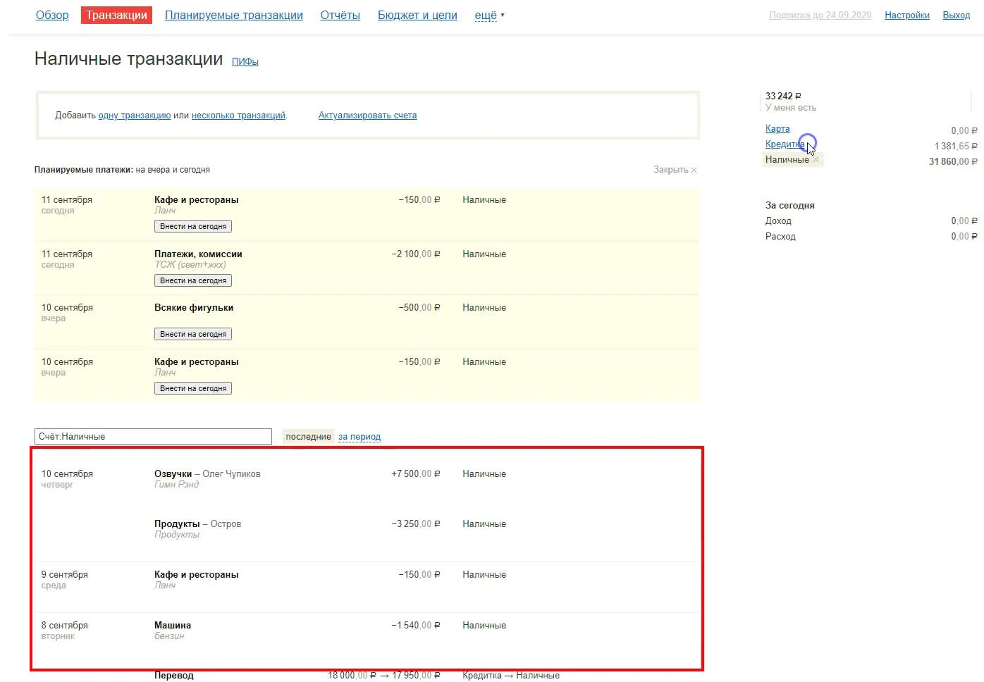Click Актуализировать счета

tap(367, 115)
